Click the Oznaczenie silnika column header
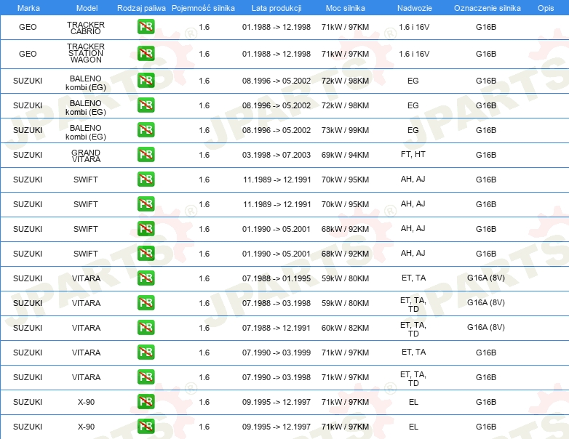Screen dimensions: 569x439 click(x=488, y=8)
